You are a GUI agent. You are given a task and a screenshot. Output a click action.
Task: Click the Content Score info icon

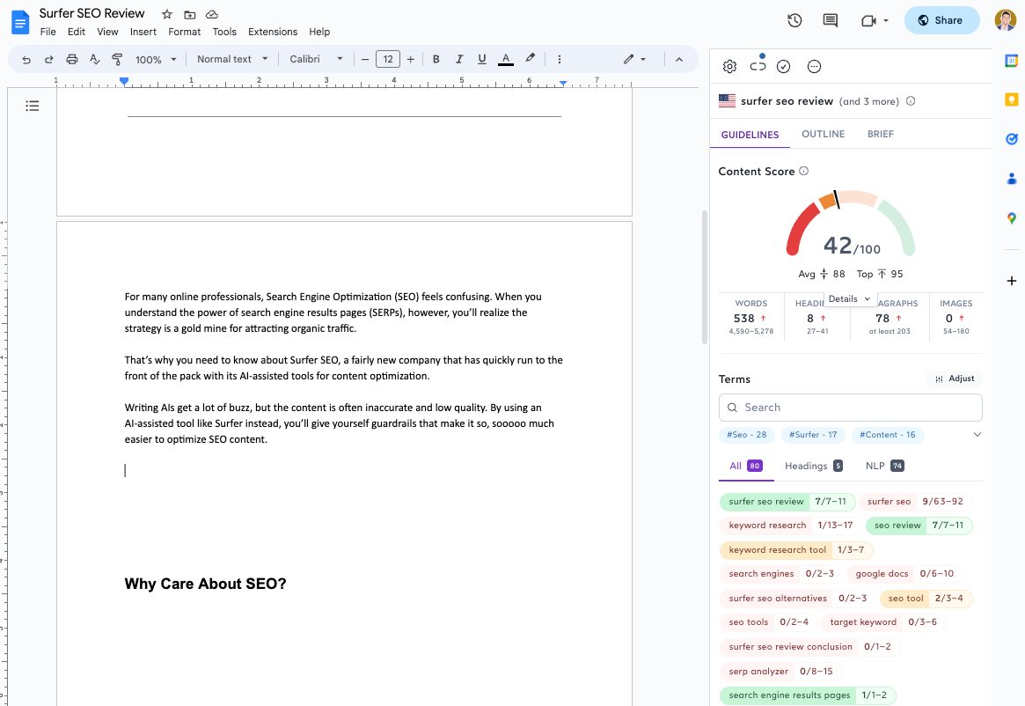click(x=804, y=171)
